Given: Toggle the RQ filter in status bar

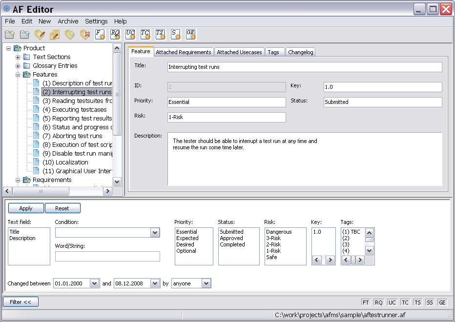Looking at the screenshot, I should point(379,302).
